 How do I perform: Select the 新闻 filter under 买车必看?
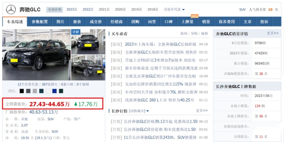point(184,34)
